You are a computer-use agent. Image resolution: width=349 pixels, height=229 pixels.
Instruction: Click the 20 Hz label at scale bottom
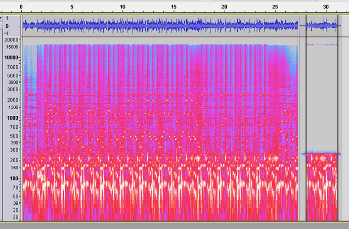click(15, 217)
